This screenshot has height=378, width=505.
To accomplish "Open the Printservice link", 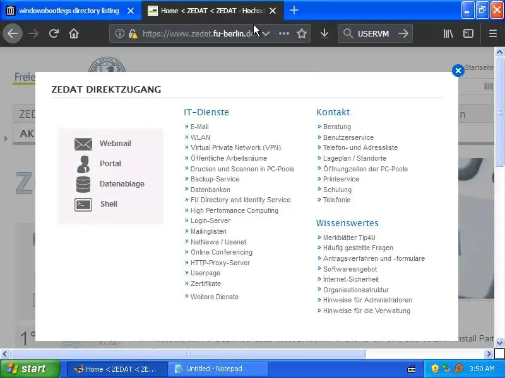I will pyautogui.click(x=341, y=179).
